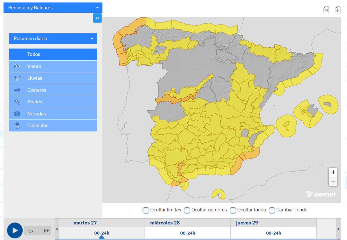Click the Todos filter button
Viewport: 347px width, 240px height.
click(x=53, y=54)
